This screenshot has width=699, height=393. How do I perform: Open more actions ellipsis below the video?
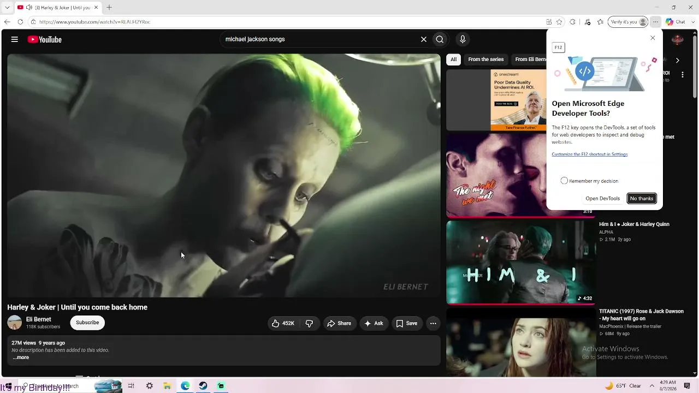(x=433, y=323)
